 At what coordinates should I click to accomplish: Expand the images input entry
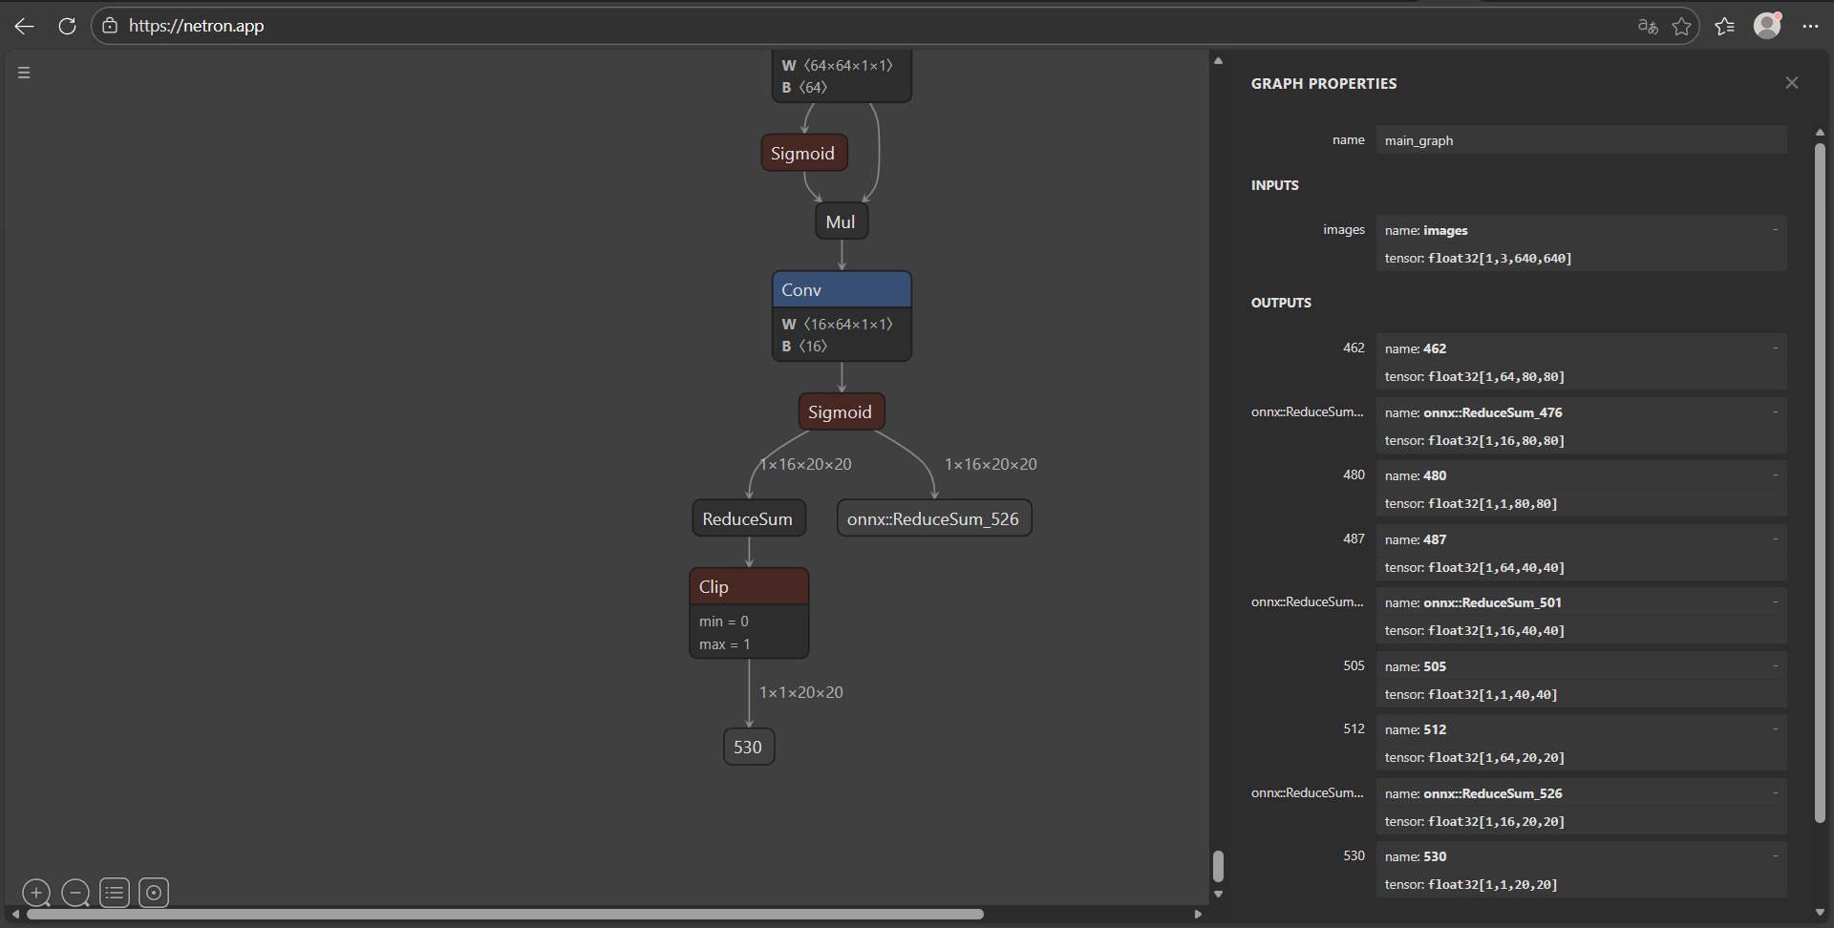point(1776,230)
